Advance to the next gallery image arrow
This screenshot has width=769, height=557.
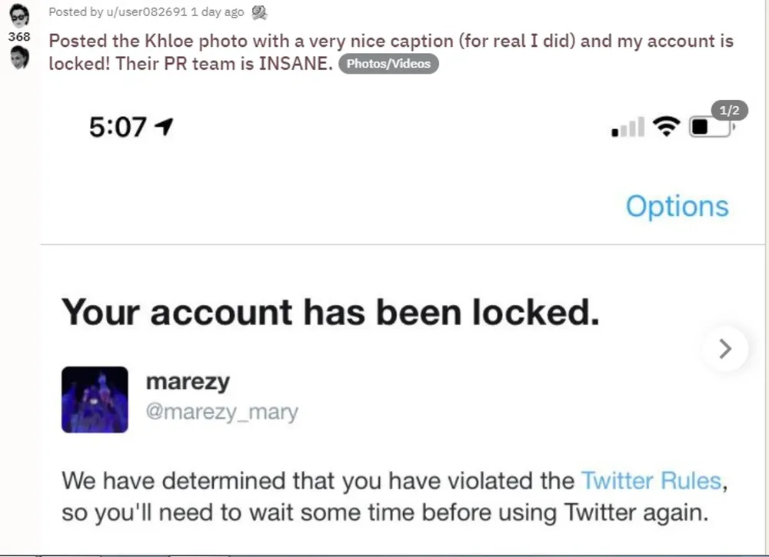(x=724, y=350)
